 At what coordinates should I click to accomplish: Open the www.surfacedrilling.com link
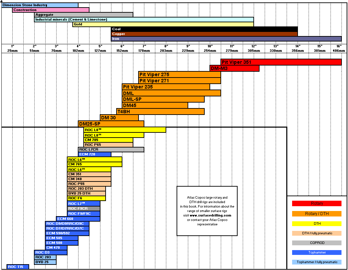211,215
